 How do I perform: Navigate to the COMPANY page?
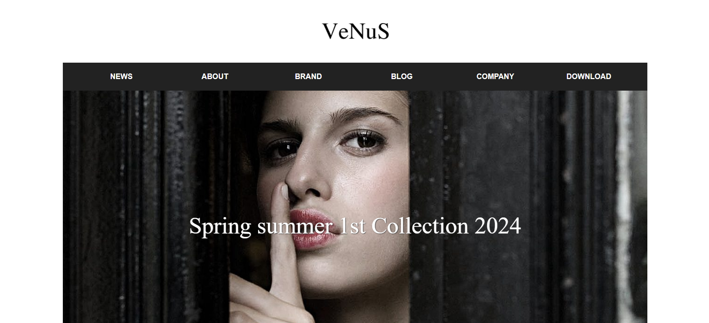tap(495, 76)
